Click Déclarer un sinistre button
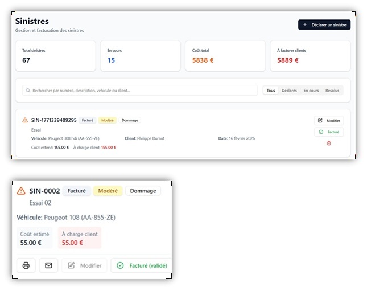Viewport: 367px width, 299px height. point(324,24)
